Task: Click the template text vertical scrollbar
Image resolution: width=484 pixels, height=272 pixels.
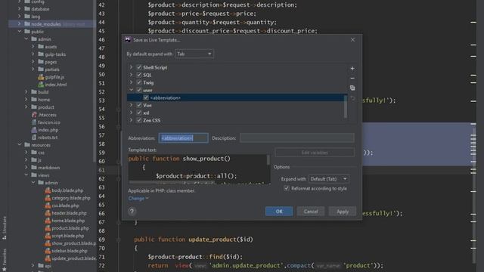Action: click(268, 159)
